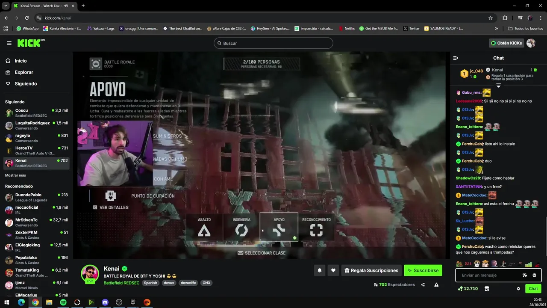Click jc_048 top gifter entry
This screenshot has height=308, width=547.
(x=472, y=74)
